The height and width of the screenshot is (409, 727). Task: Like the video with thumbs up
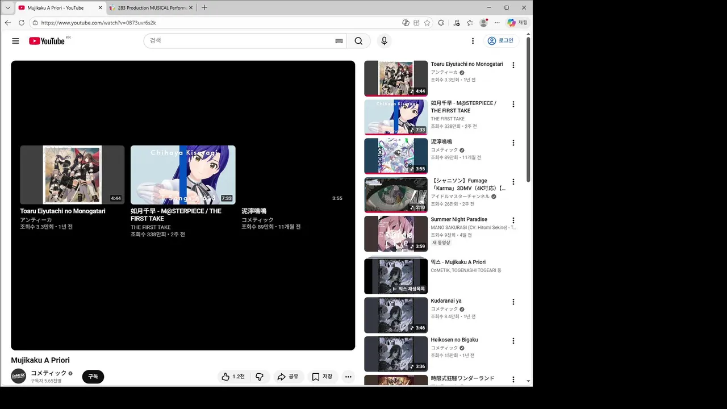[233, 377]
